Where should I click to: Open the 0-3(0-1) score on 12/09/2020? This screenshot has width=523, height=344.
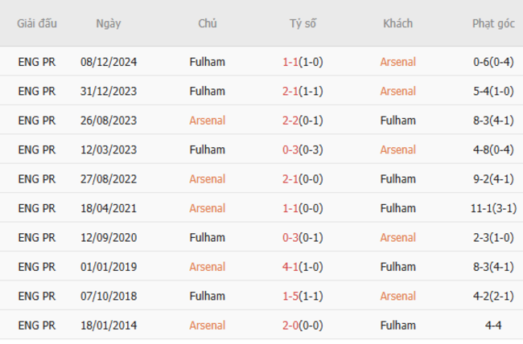(x=303, y=238)
